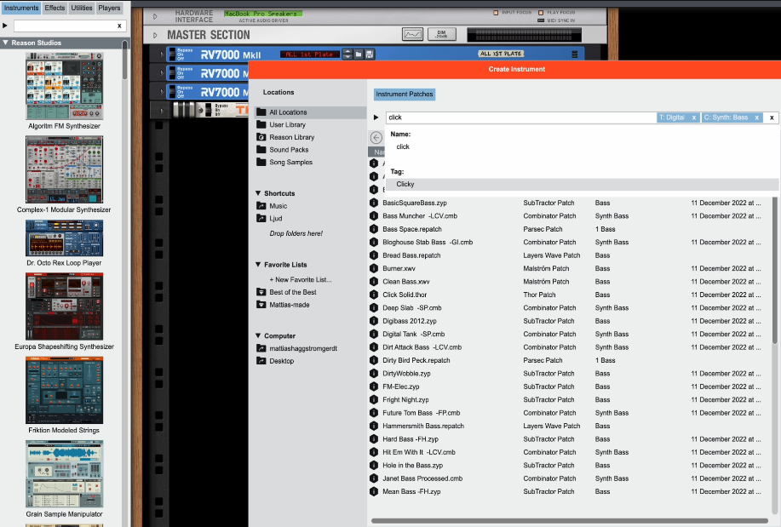Click the ALL 1ST PLATE tape label

tap(501, 54)
